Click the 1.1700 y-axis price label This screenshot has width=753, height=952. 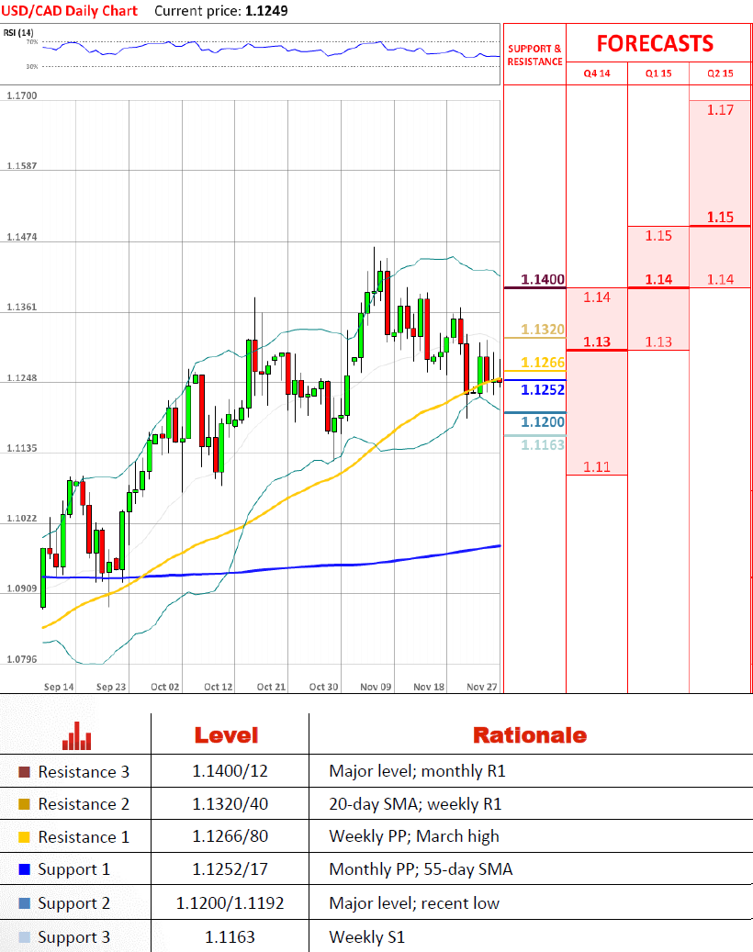(22, 95)
